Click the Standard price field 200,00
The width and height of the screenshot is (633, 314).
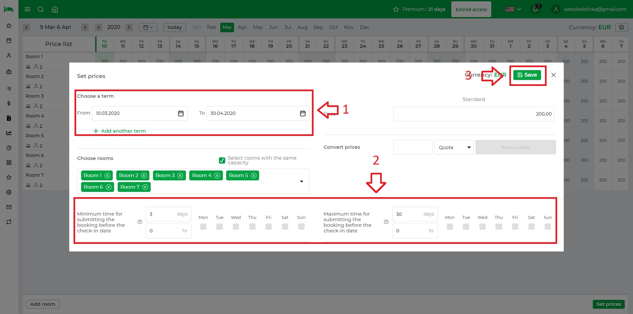(x=473, y=114)
